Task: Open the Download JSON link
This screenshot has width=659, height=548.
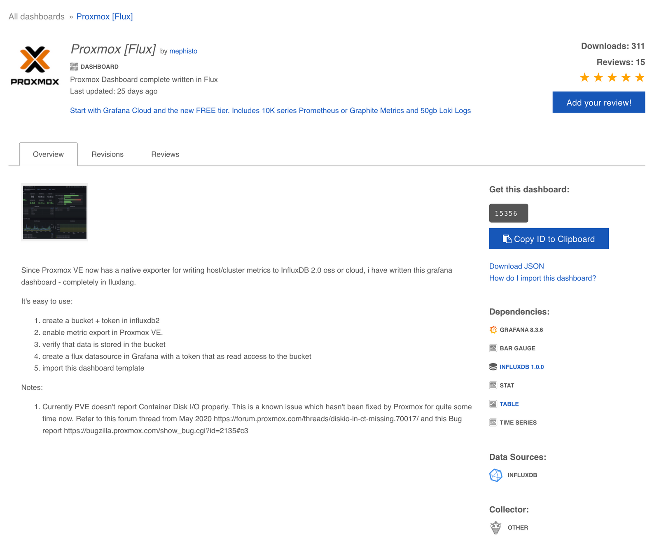Action: (516, 266)
